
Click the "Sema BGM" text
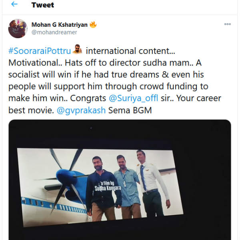pyautogui.click(x=130, y=110)
